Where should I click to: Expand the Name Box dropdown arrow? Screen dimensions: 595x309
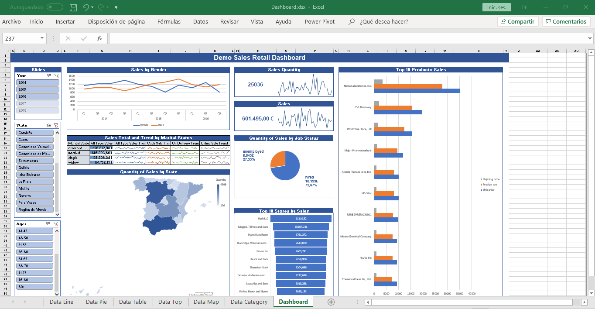[42, 38]
